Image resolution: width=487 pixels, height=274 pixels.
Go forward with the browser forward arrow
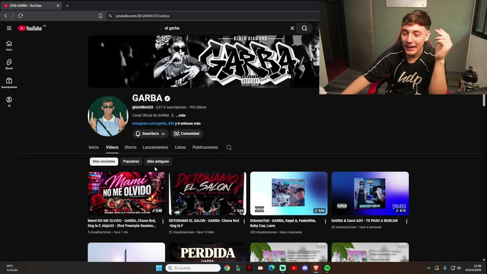(13, 16)
